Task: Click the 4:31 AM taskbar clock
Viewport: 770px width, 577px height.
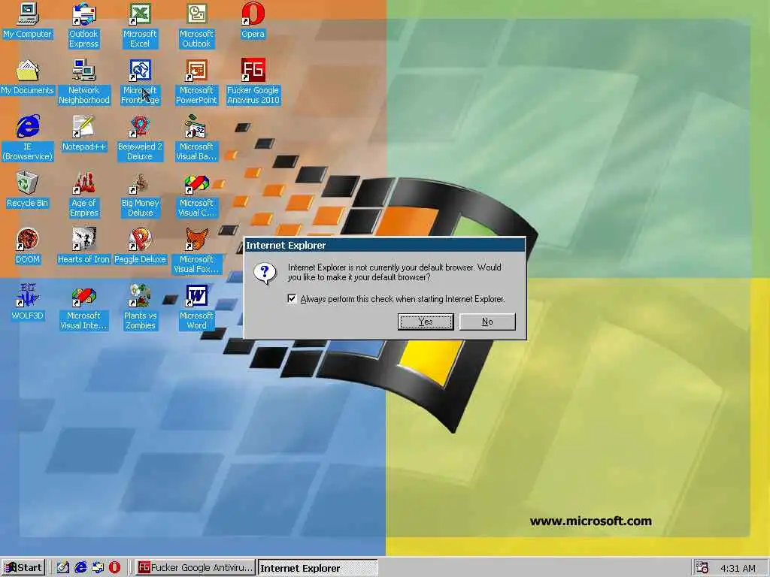Action: coord(738,568)
